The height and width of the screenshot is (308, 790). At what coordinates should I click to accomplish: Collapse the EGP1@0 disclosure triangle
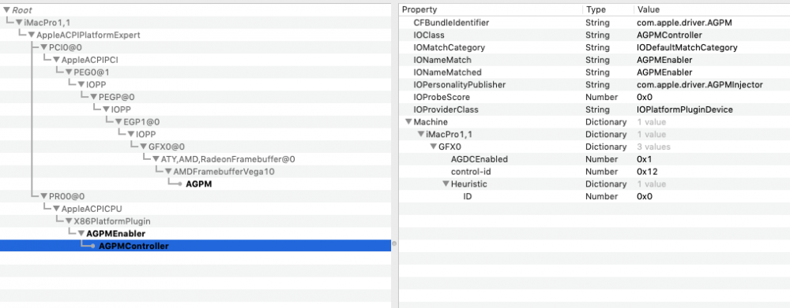(118, 122)
